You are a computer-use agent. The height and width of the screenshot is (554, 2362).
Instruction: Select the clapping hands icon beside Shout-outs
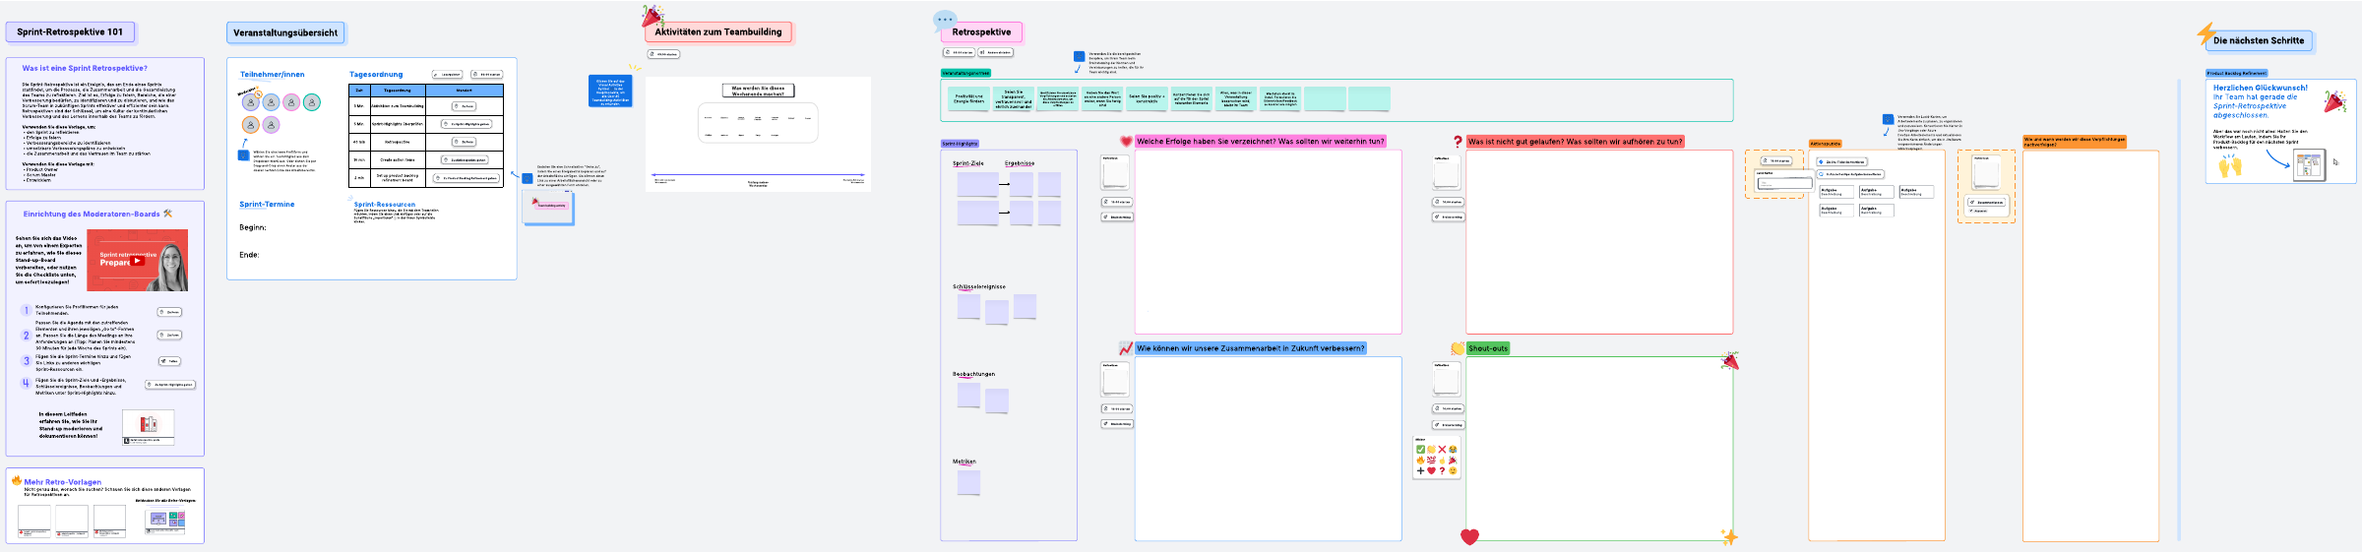tap(1458, 348)
